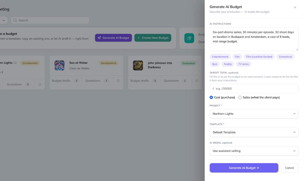Pick the Gameshow suggestion tag
The image size is (305, 181).
point(285,57)
